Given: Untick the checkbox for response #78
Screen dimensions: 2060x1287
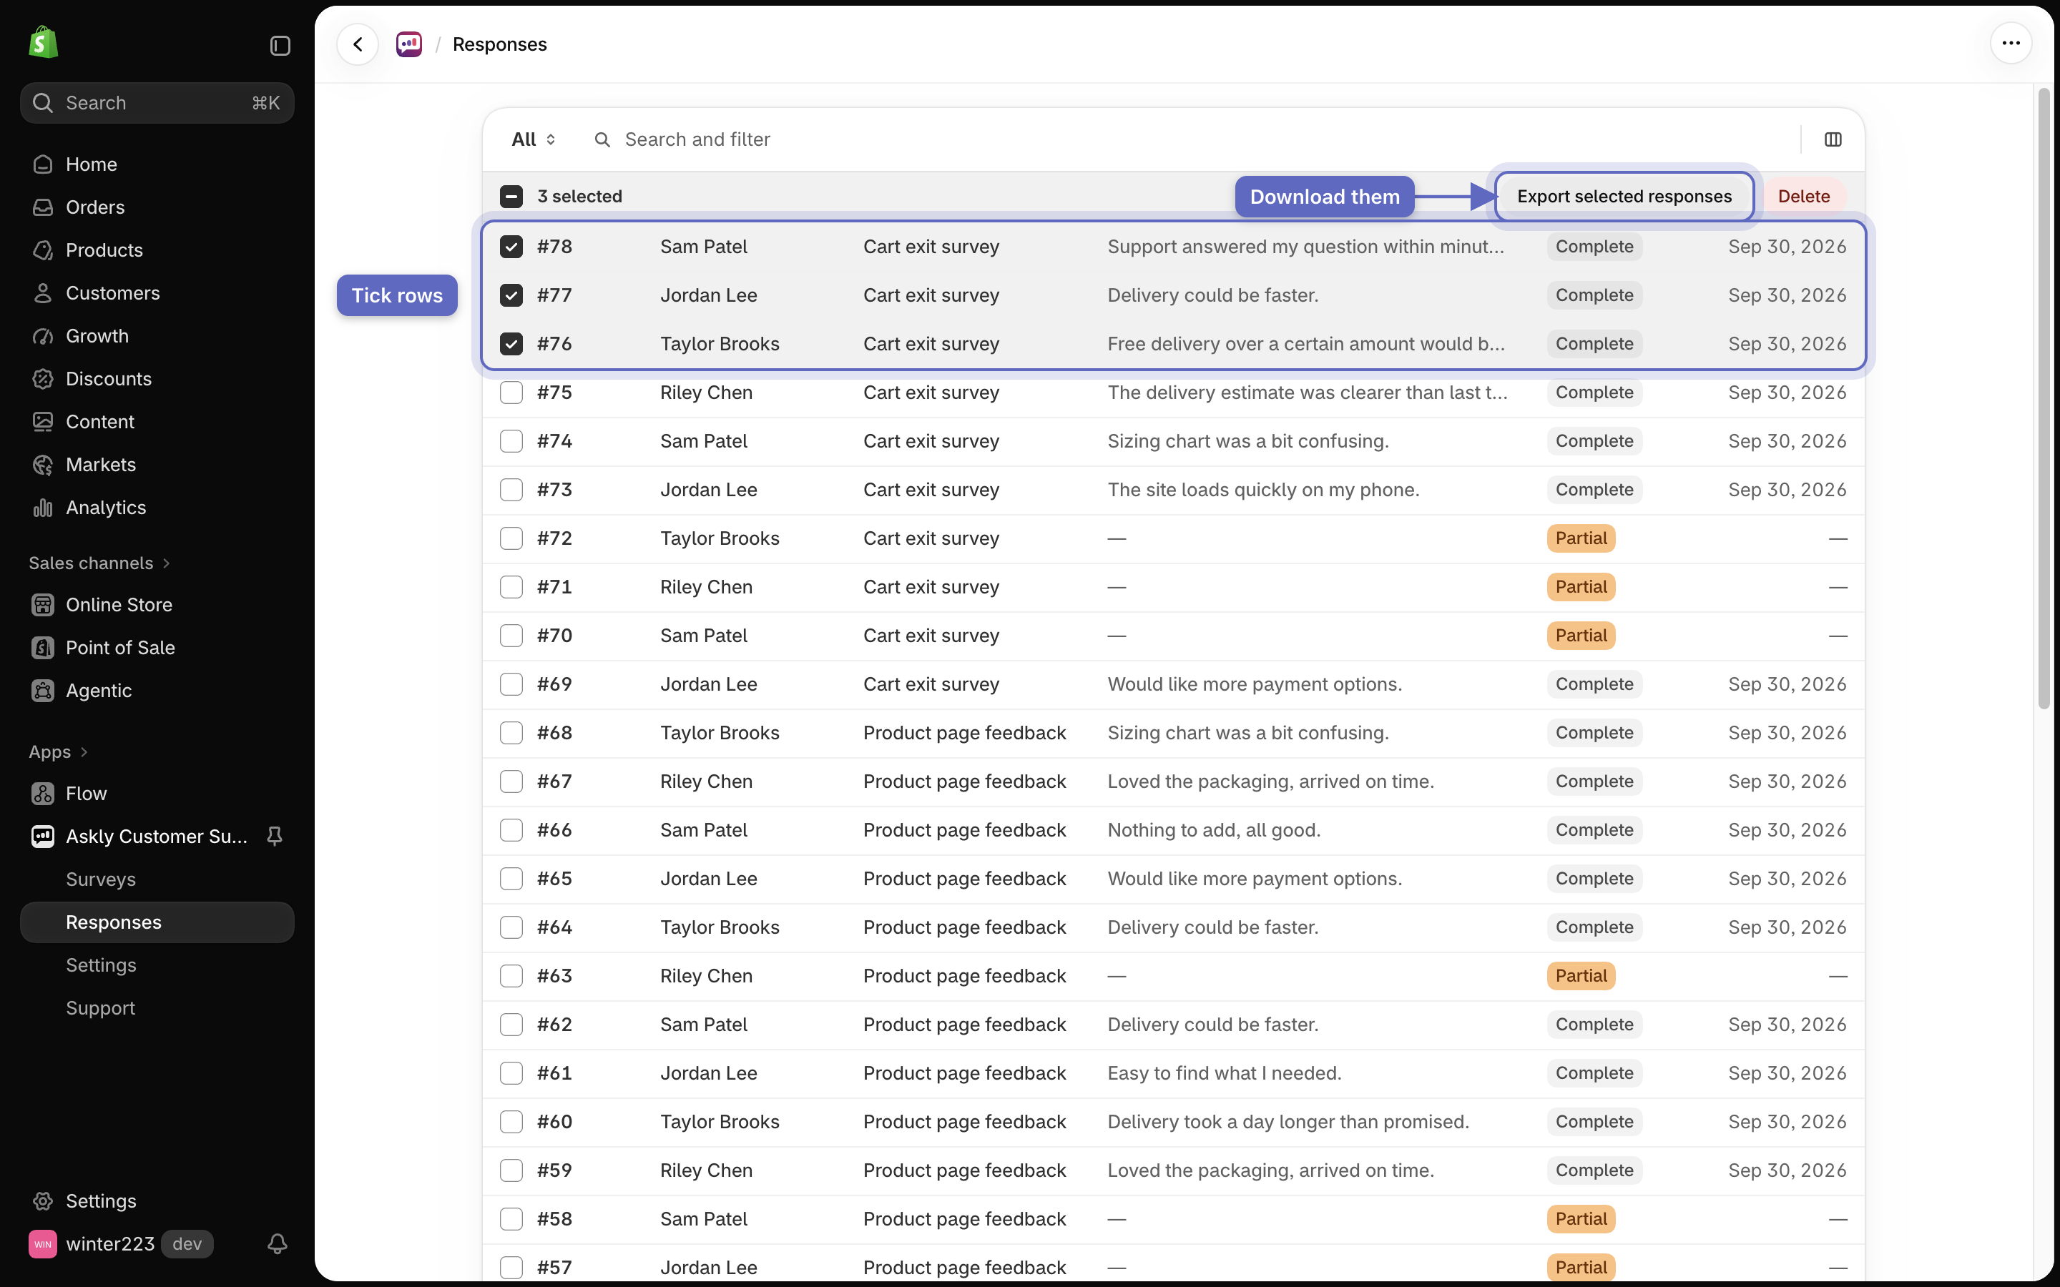Looking at the screenshot, I should coord(511,247).
